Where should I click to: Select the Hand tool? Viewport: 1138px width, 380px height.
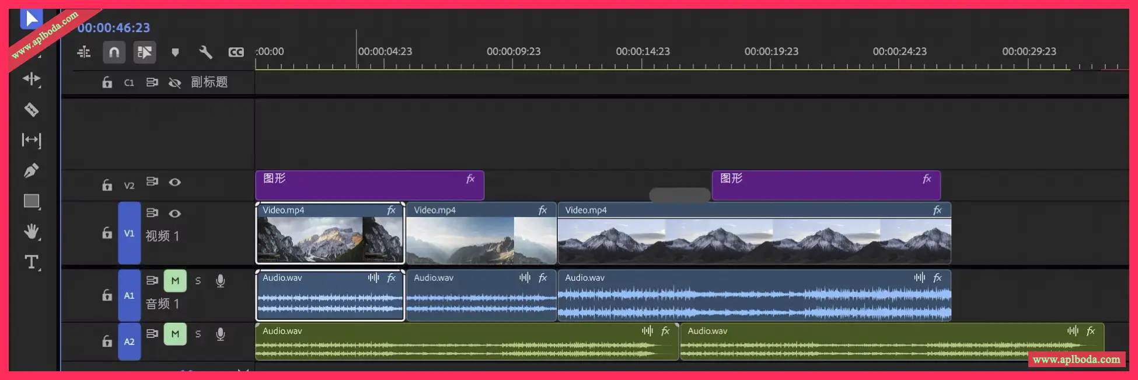click(x=32, y=232)
